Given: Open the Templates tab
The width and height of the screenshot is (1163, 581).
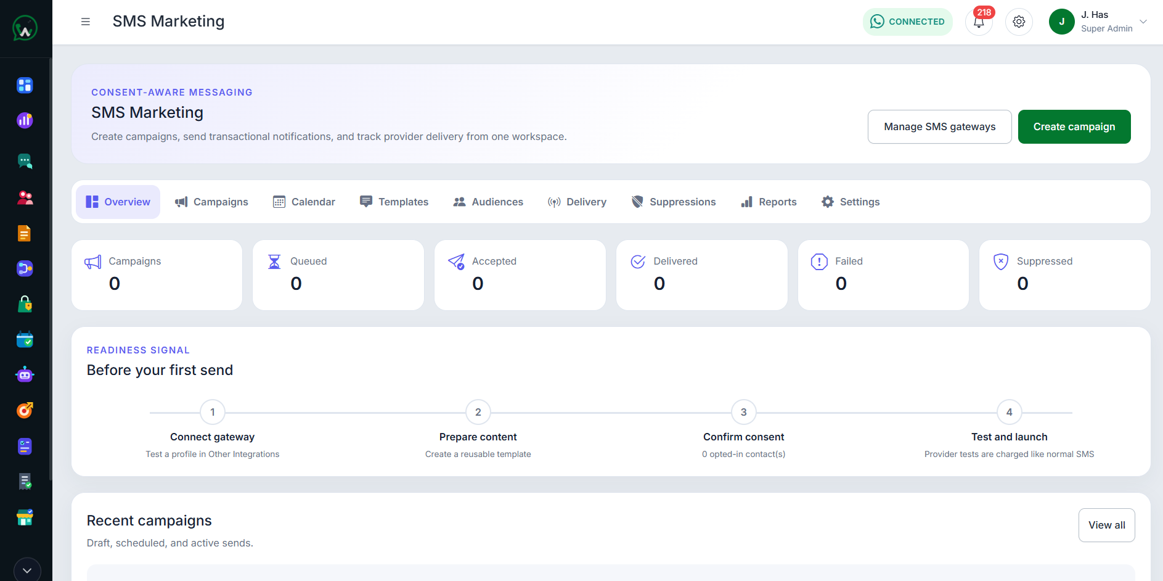Looking at the screenshot, I should [x=394, y=202].
